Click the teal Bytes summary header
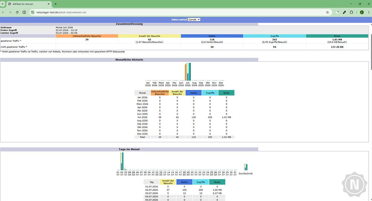Screen dimensions: 372x201 click(337, 36)
